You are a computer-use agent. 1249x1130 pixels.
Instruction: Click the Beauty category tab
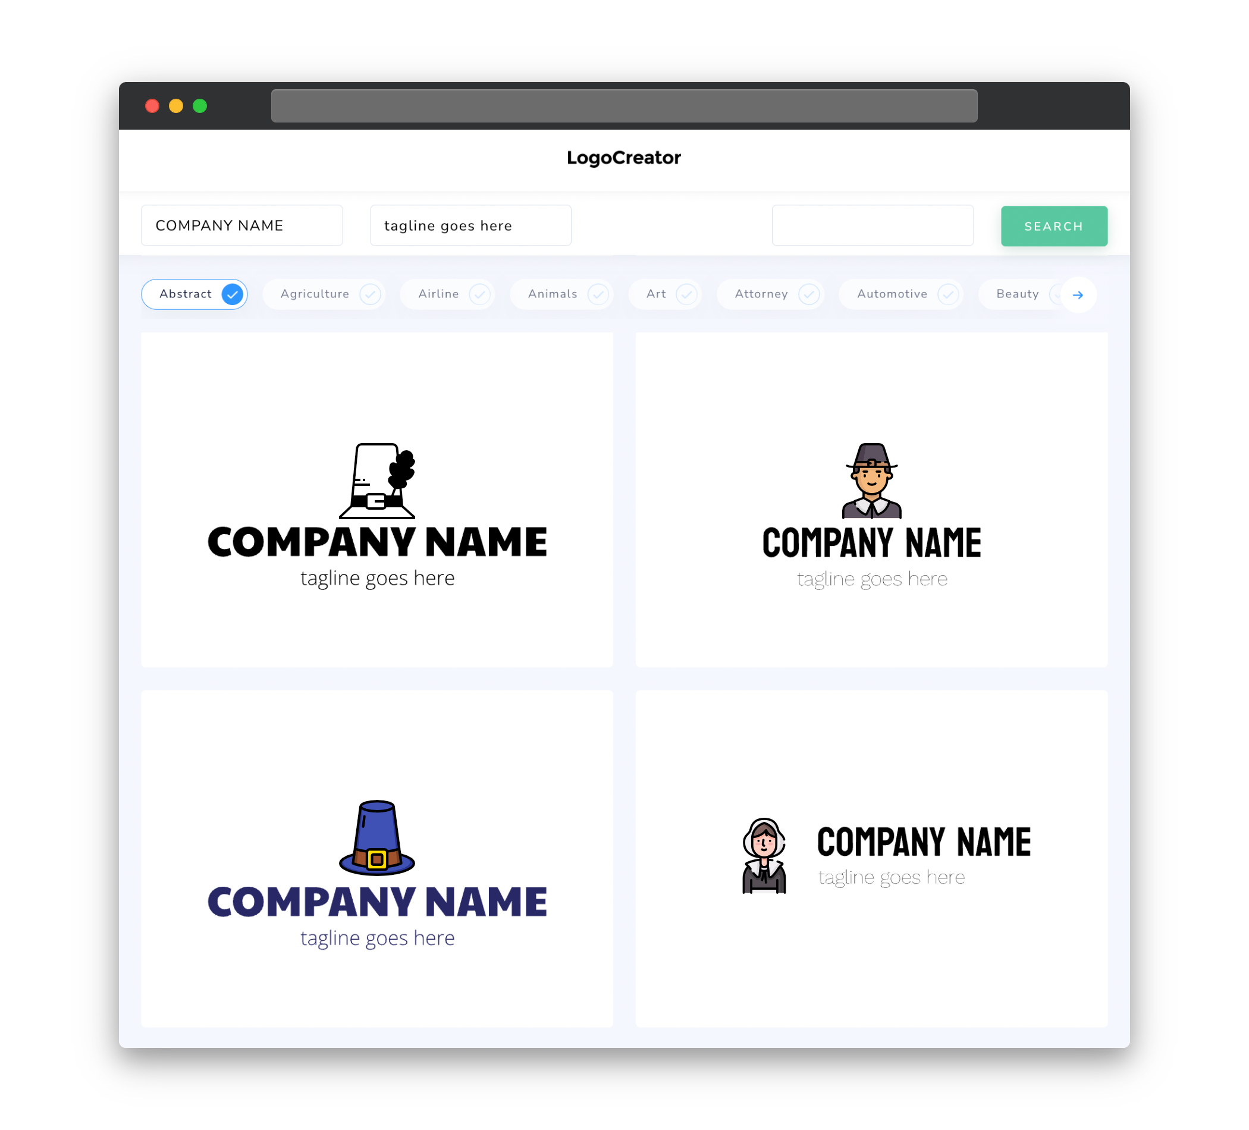[x=1017, y=294]
